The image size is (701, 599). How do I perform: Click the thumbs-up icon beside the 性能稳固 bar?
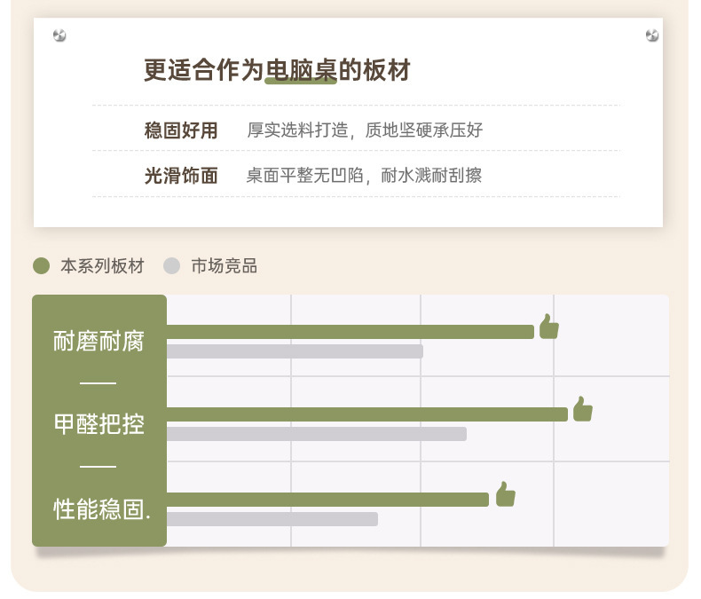tap(505, 494)
